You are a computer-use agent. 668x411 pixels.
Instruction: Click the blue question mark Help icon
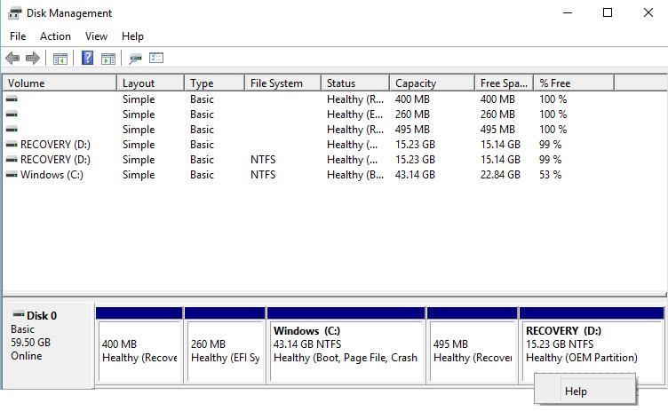point(87,59)
